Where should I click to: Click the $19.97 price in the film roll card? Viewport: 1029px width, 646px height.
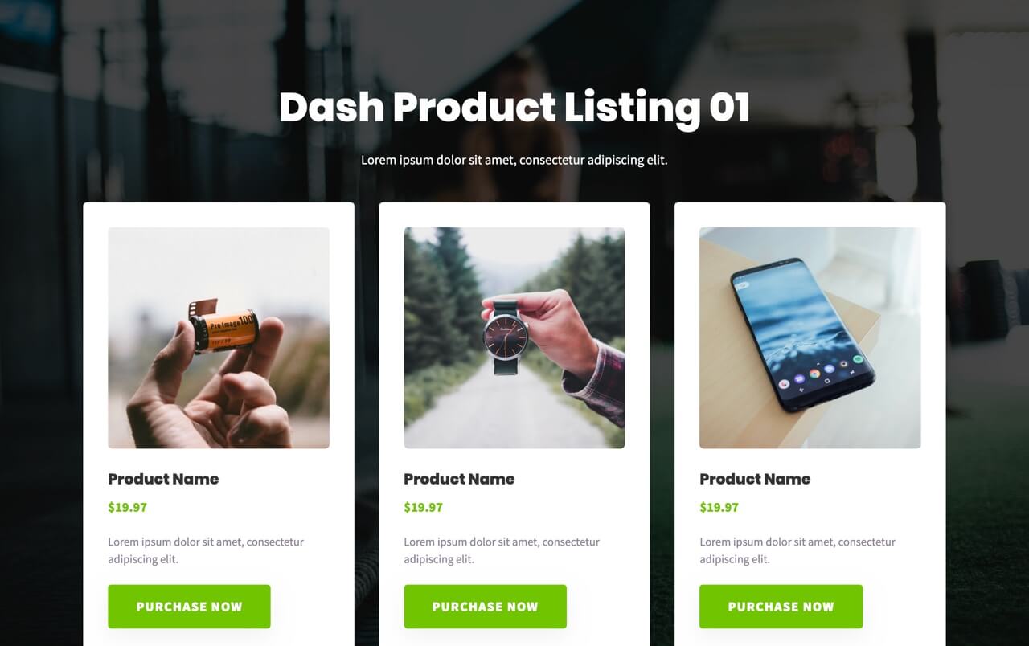[127, 507]
